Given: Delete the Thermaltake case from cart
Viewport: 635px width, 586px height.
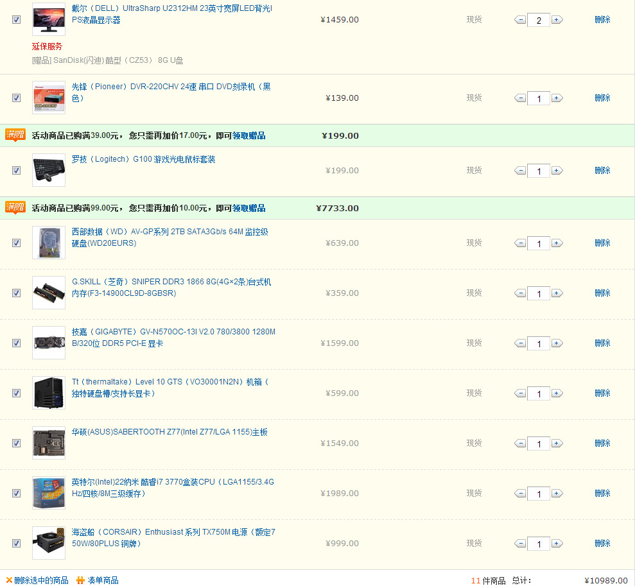Looking at the screenshot, I should pos(602,393).
